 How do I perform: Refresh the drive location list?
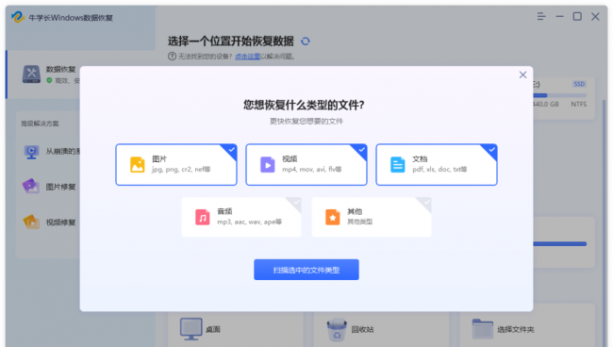click(x=306, y=41)
